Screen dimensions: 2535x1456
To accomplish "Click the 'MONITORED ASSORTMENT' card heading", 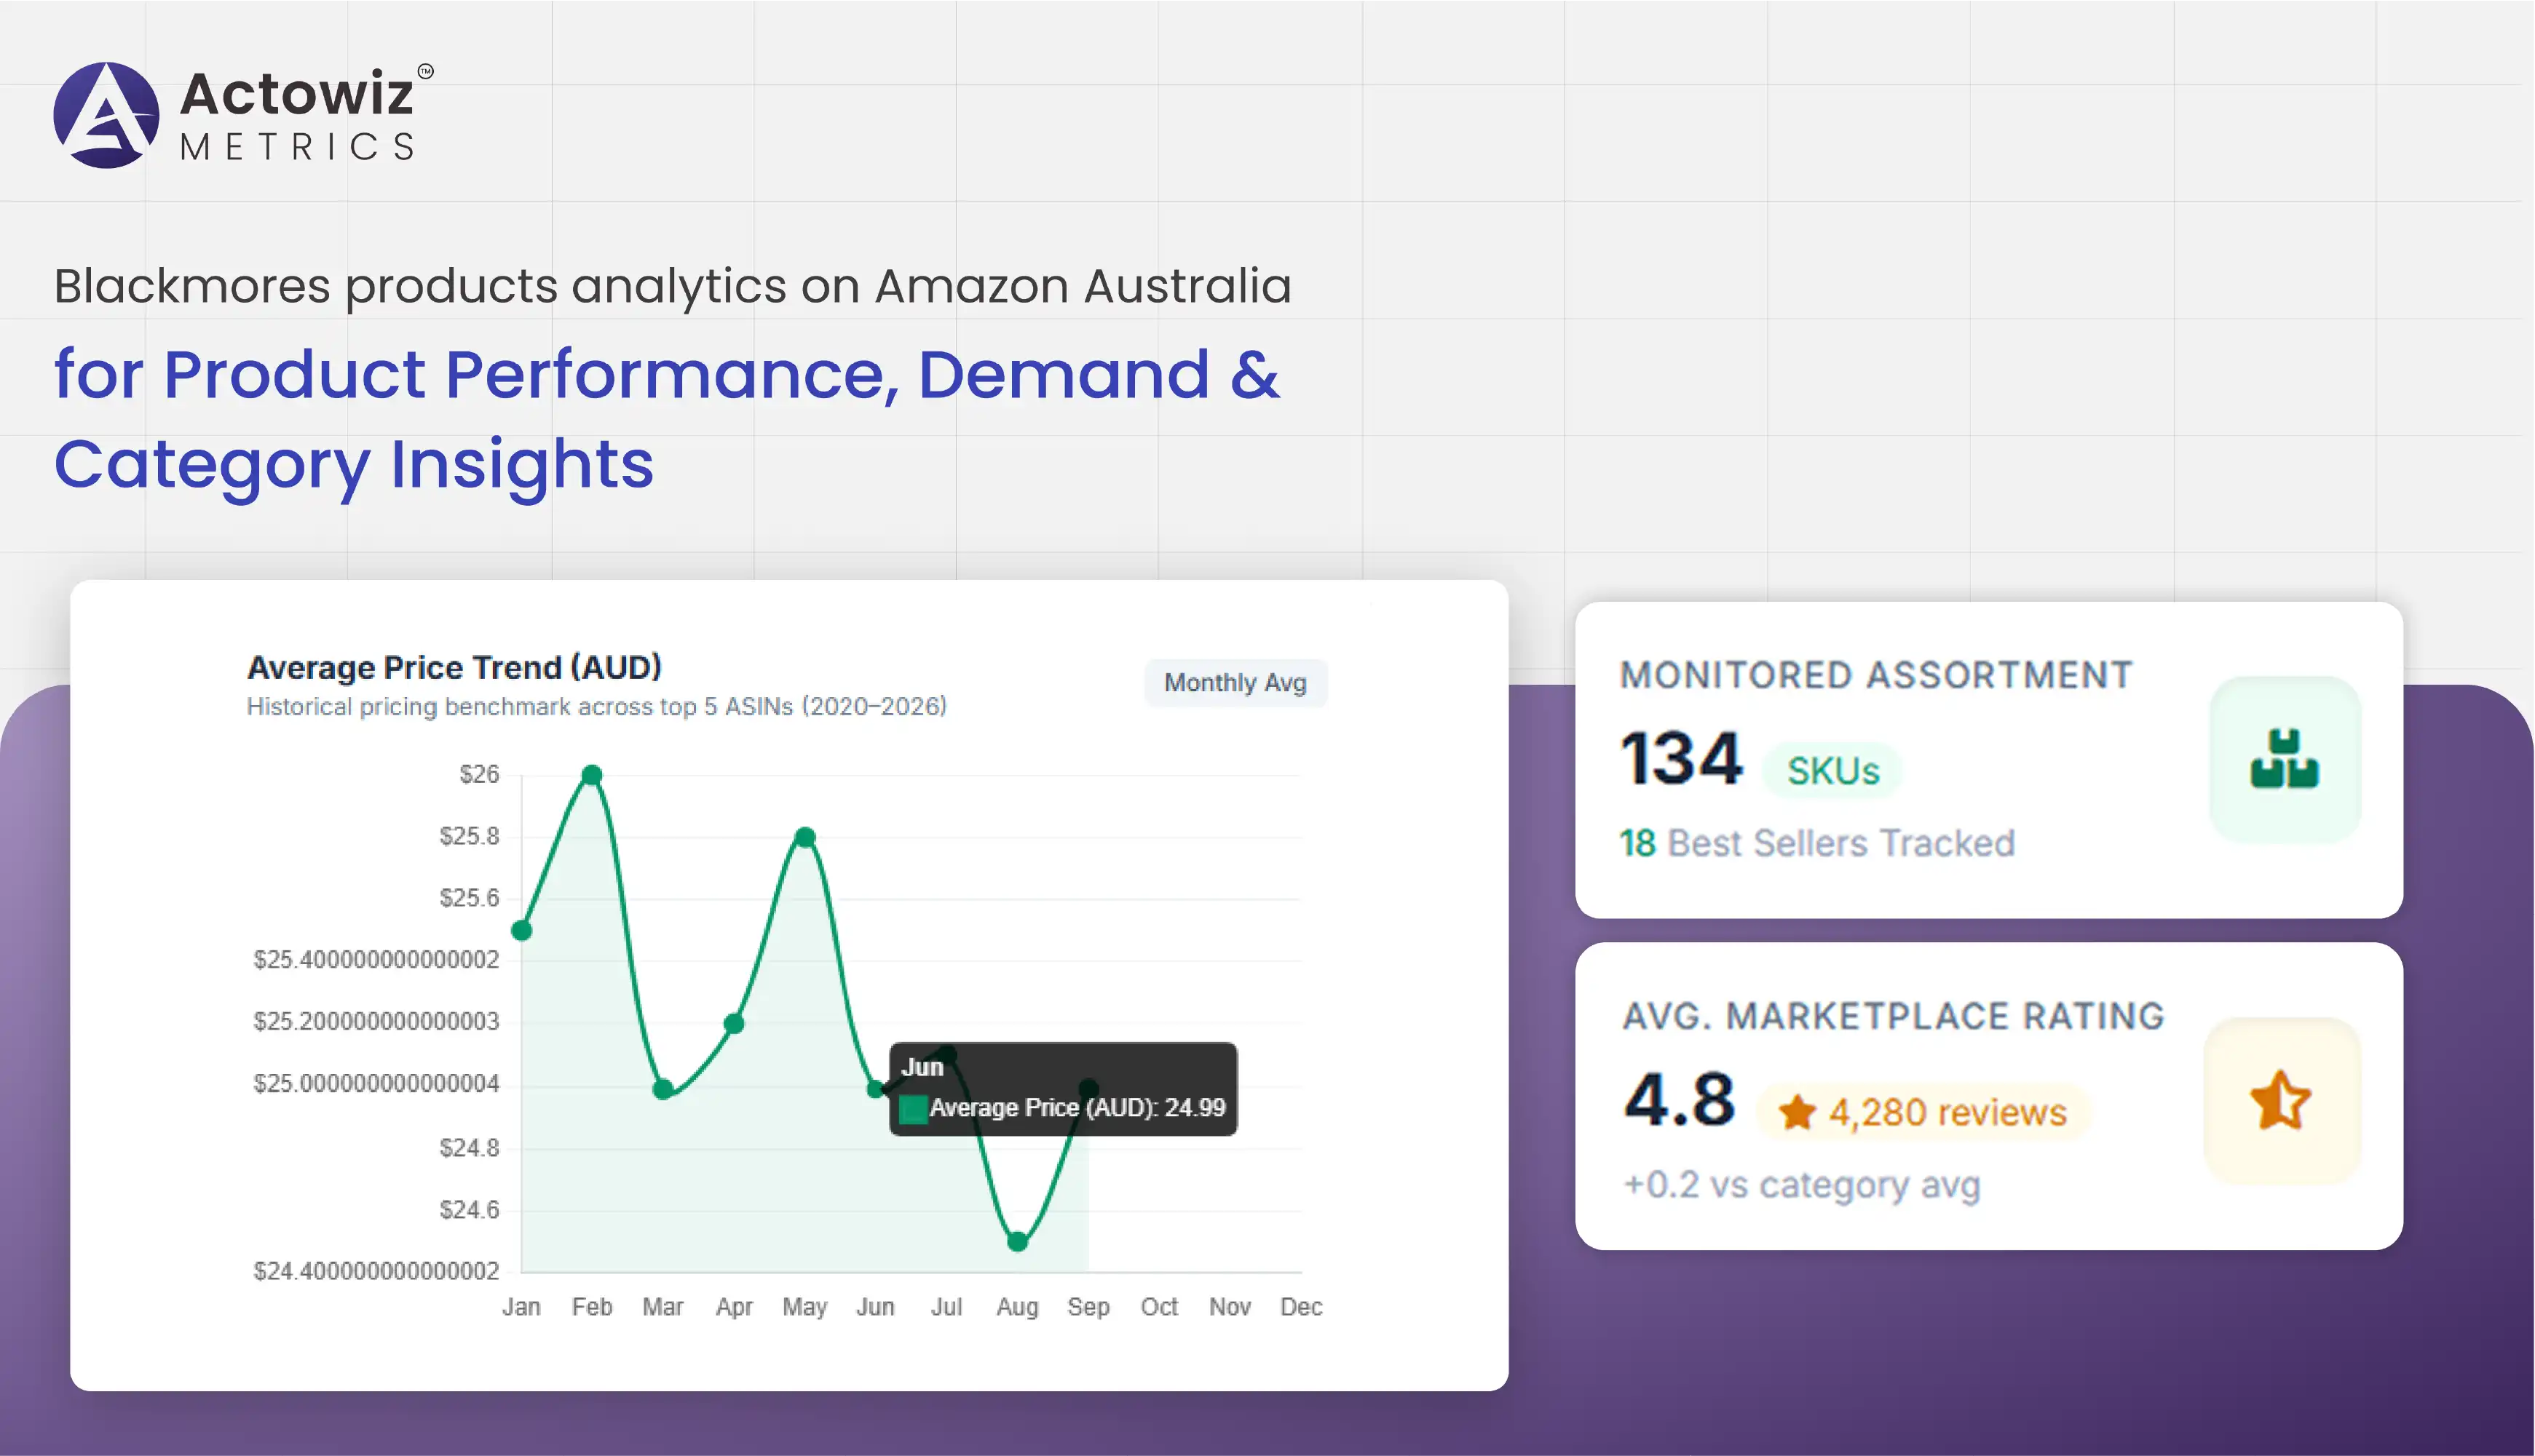I will point(1877,675).
